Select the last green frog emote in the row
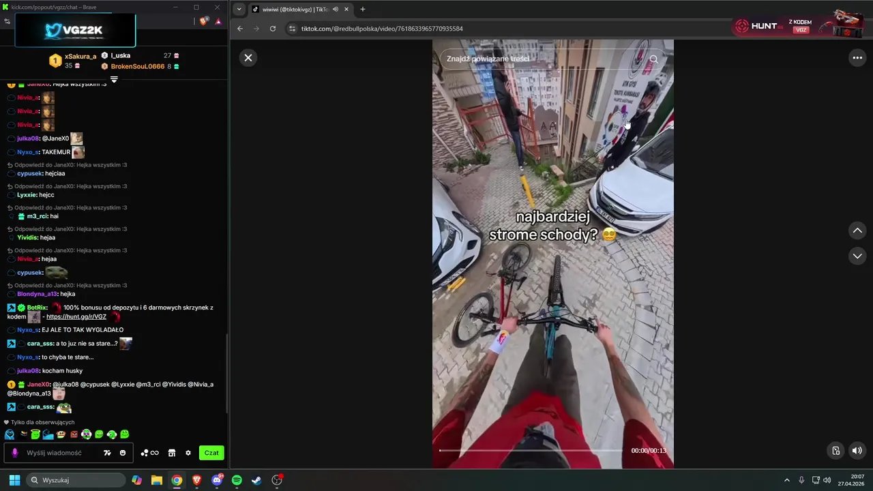Viewport: 873px width, 491px height. click(125, 434)
